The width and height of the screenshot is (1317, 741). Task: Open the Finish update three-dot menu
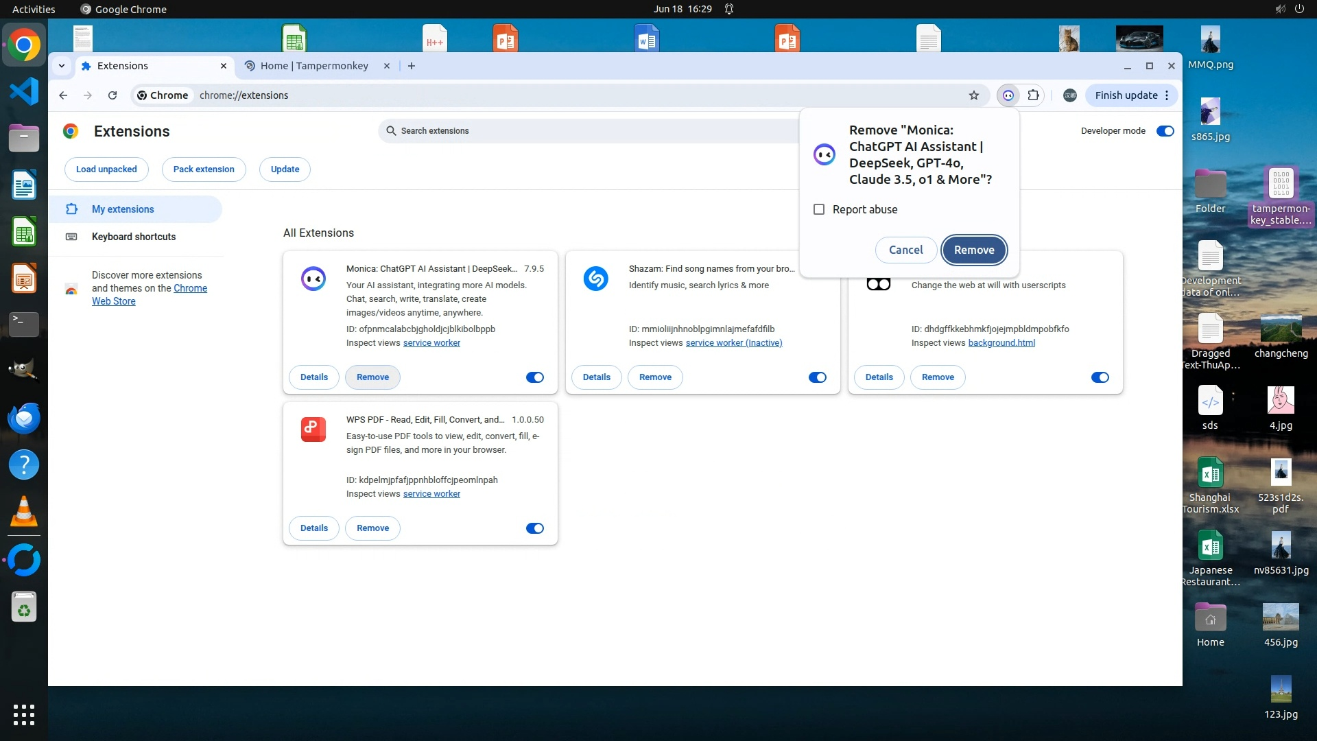pyautogui.click(x=1167, y=95)
